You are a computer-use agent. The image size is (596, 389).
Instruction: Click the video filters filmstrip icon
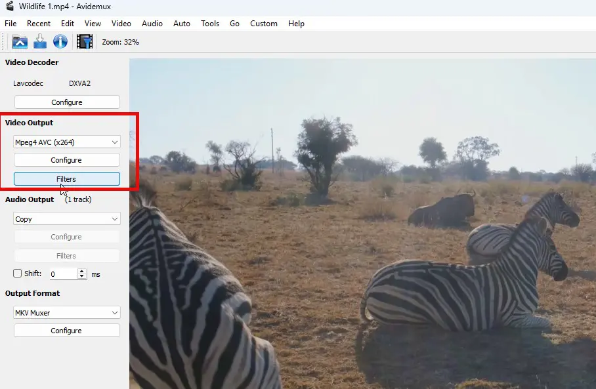[85, 42]
